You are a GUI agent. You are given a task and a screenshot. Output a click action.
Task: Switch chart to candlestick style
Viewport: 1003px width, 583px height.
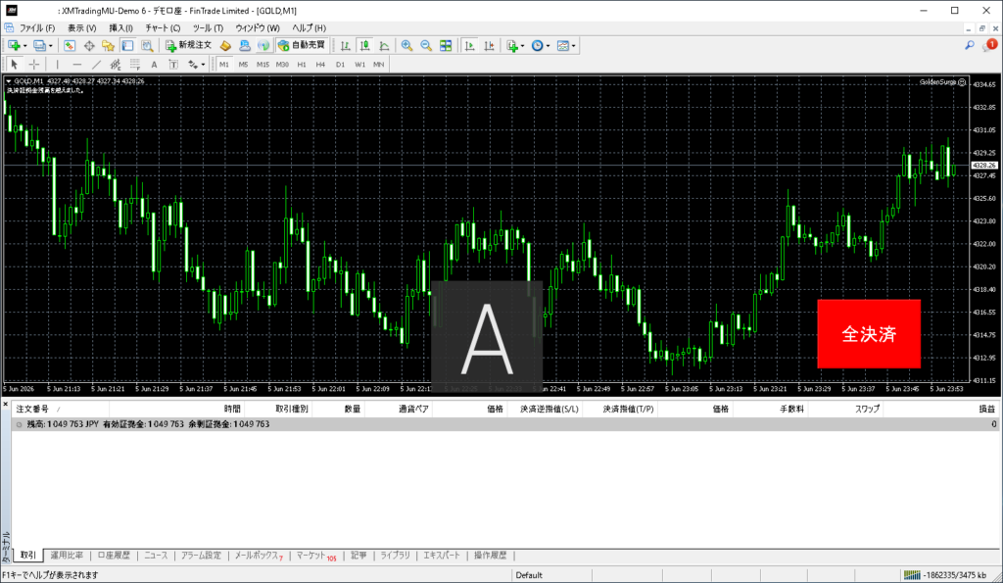(364, 45)
